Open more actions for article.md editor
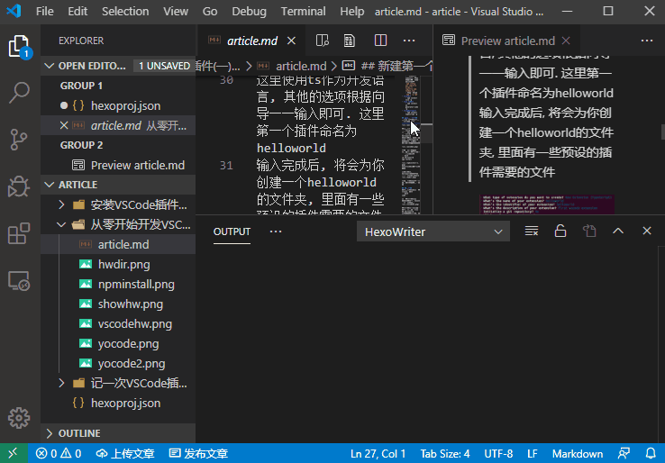The height and width of the screenshot is (463, 665). click(409, 41)
